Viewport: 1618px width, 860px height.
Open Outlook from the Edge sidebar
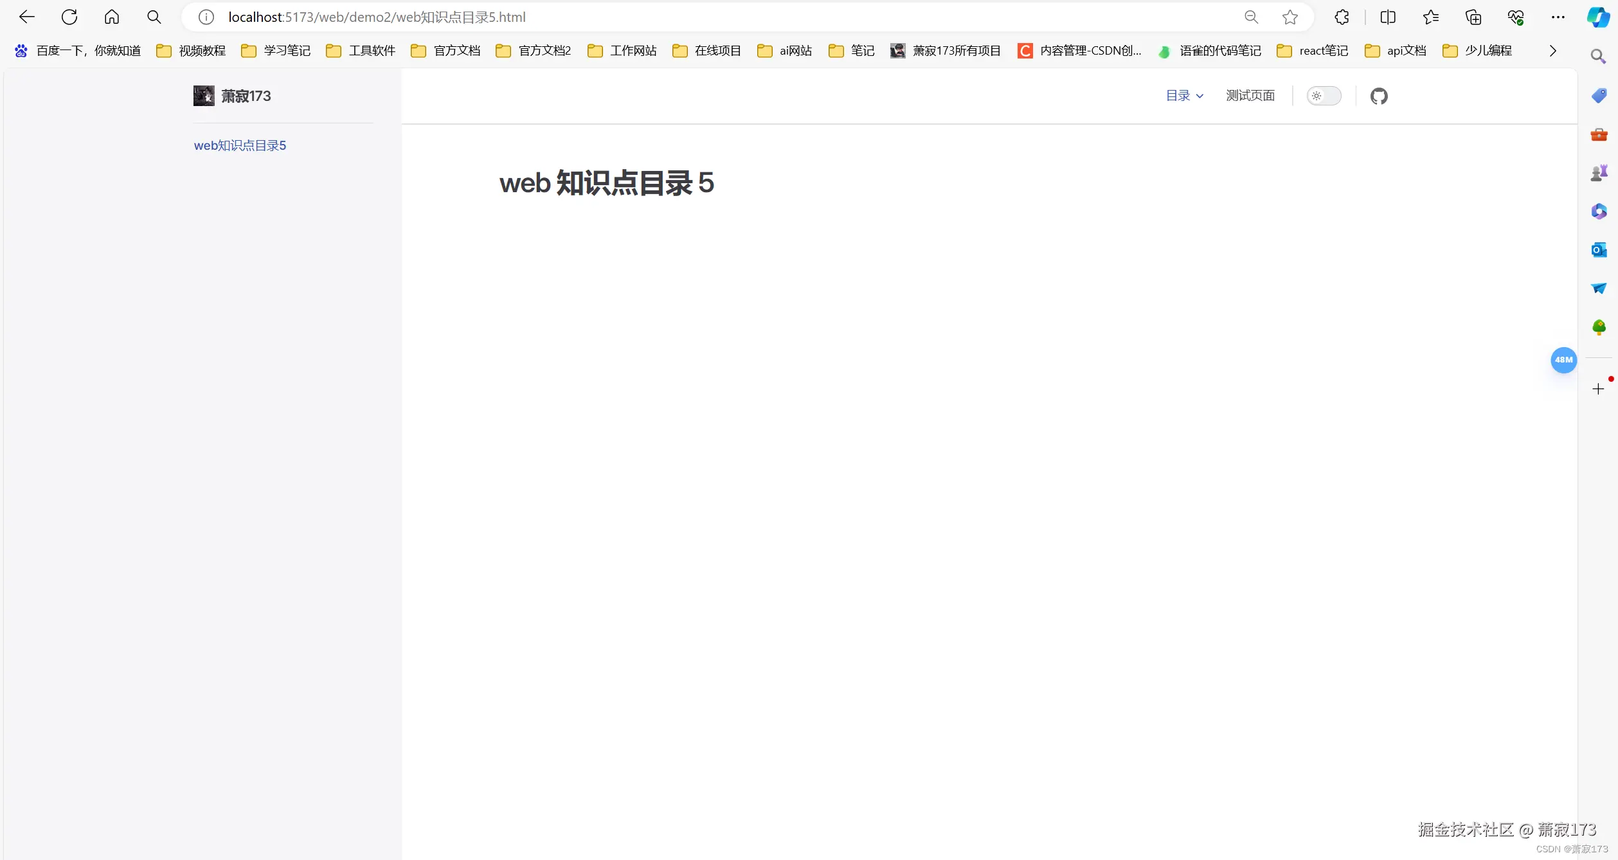[x=1599, y=250]
